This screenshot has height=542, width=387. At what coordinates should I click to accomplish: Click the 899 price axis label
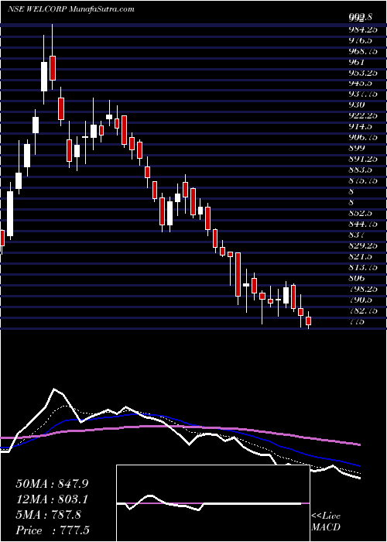[x=357, y=148]
